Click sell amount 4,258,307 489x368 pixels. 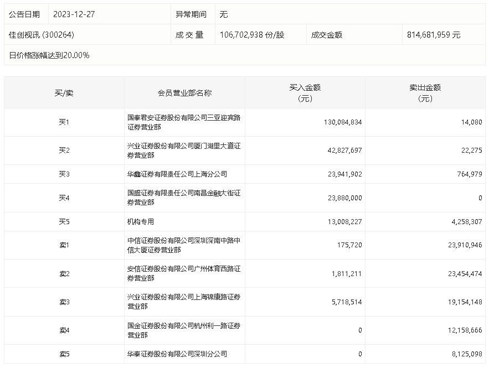pyautogui.click(x=467, y=221)
